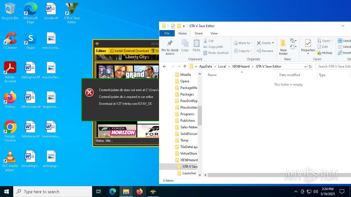Select the Editors tab in XB36Hazard
351x197 pixels.
click(101, 51)
